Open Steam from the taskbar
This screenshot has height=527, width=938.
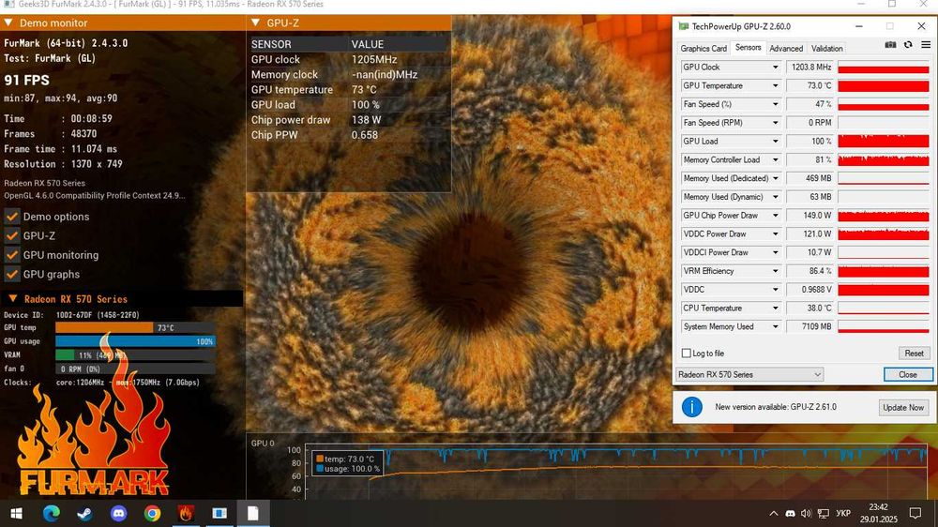tap(84, 513)
